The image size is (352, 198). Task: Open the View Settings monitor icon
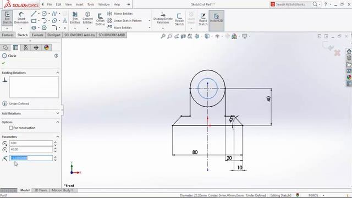point(244,36)
